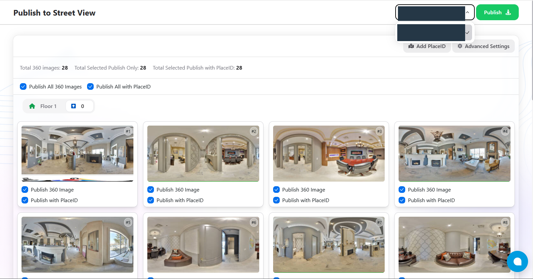Viewport: 533px width, 279px height.
Task: Open Advanced Settings
Action: coord(483,46)
